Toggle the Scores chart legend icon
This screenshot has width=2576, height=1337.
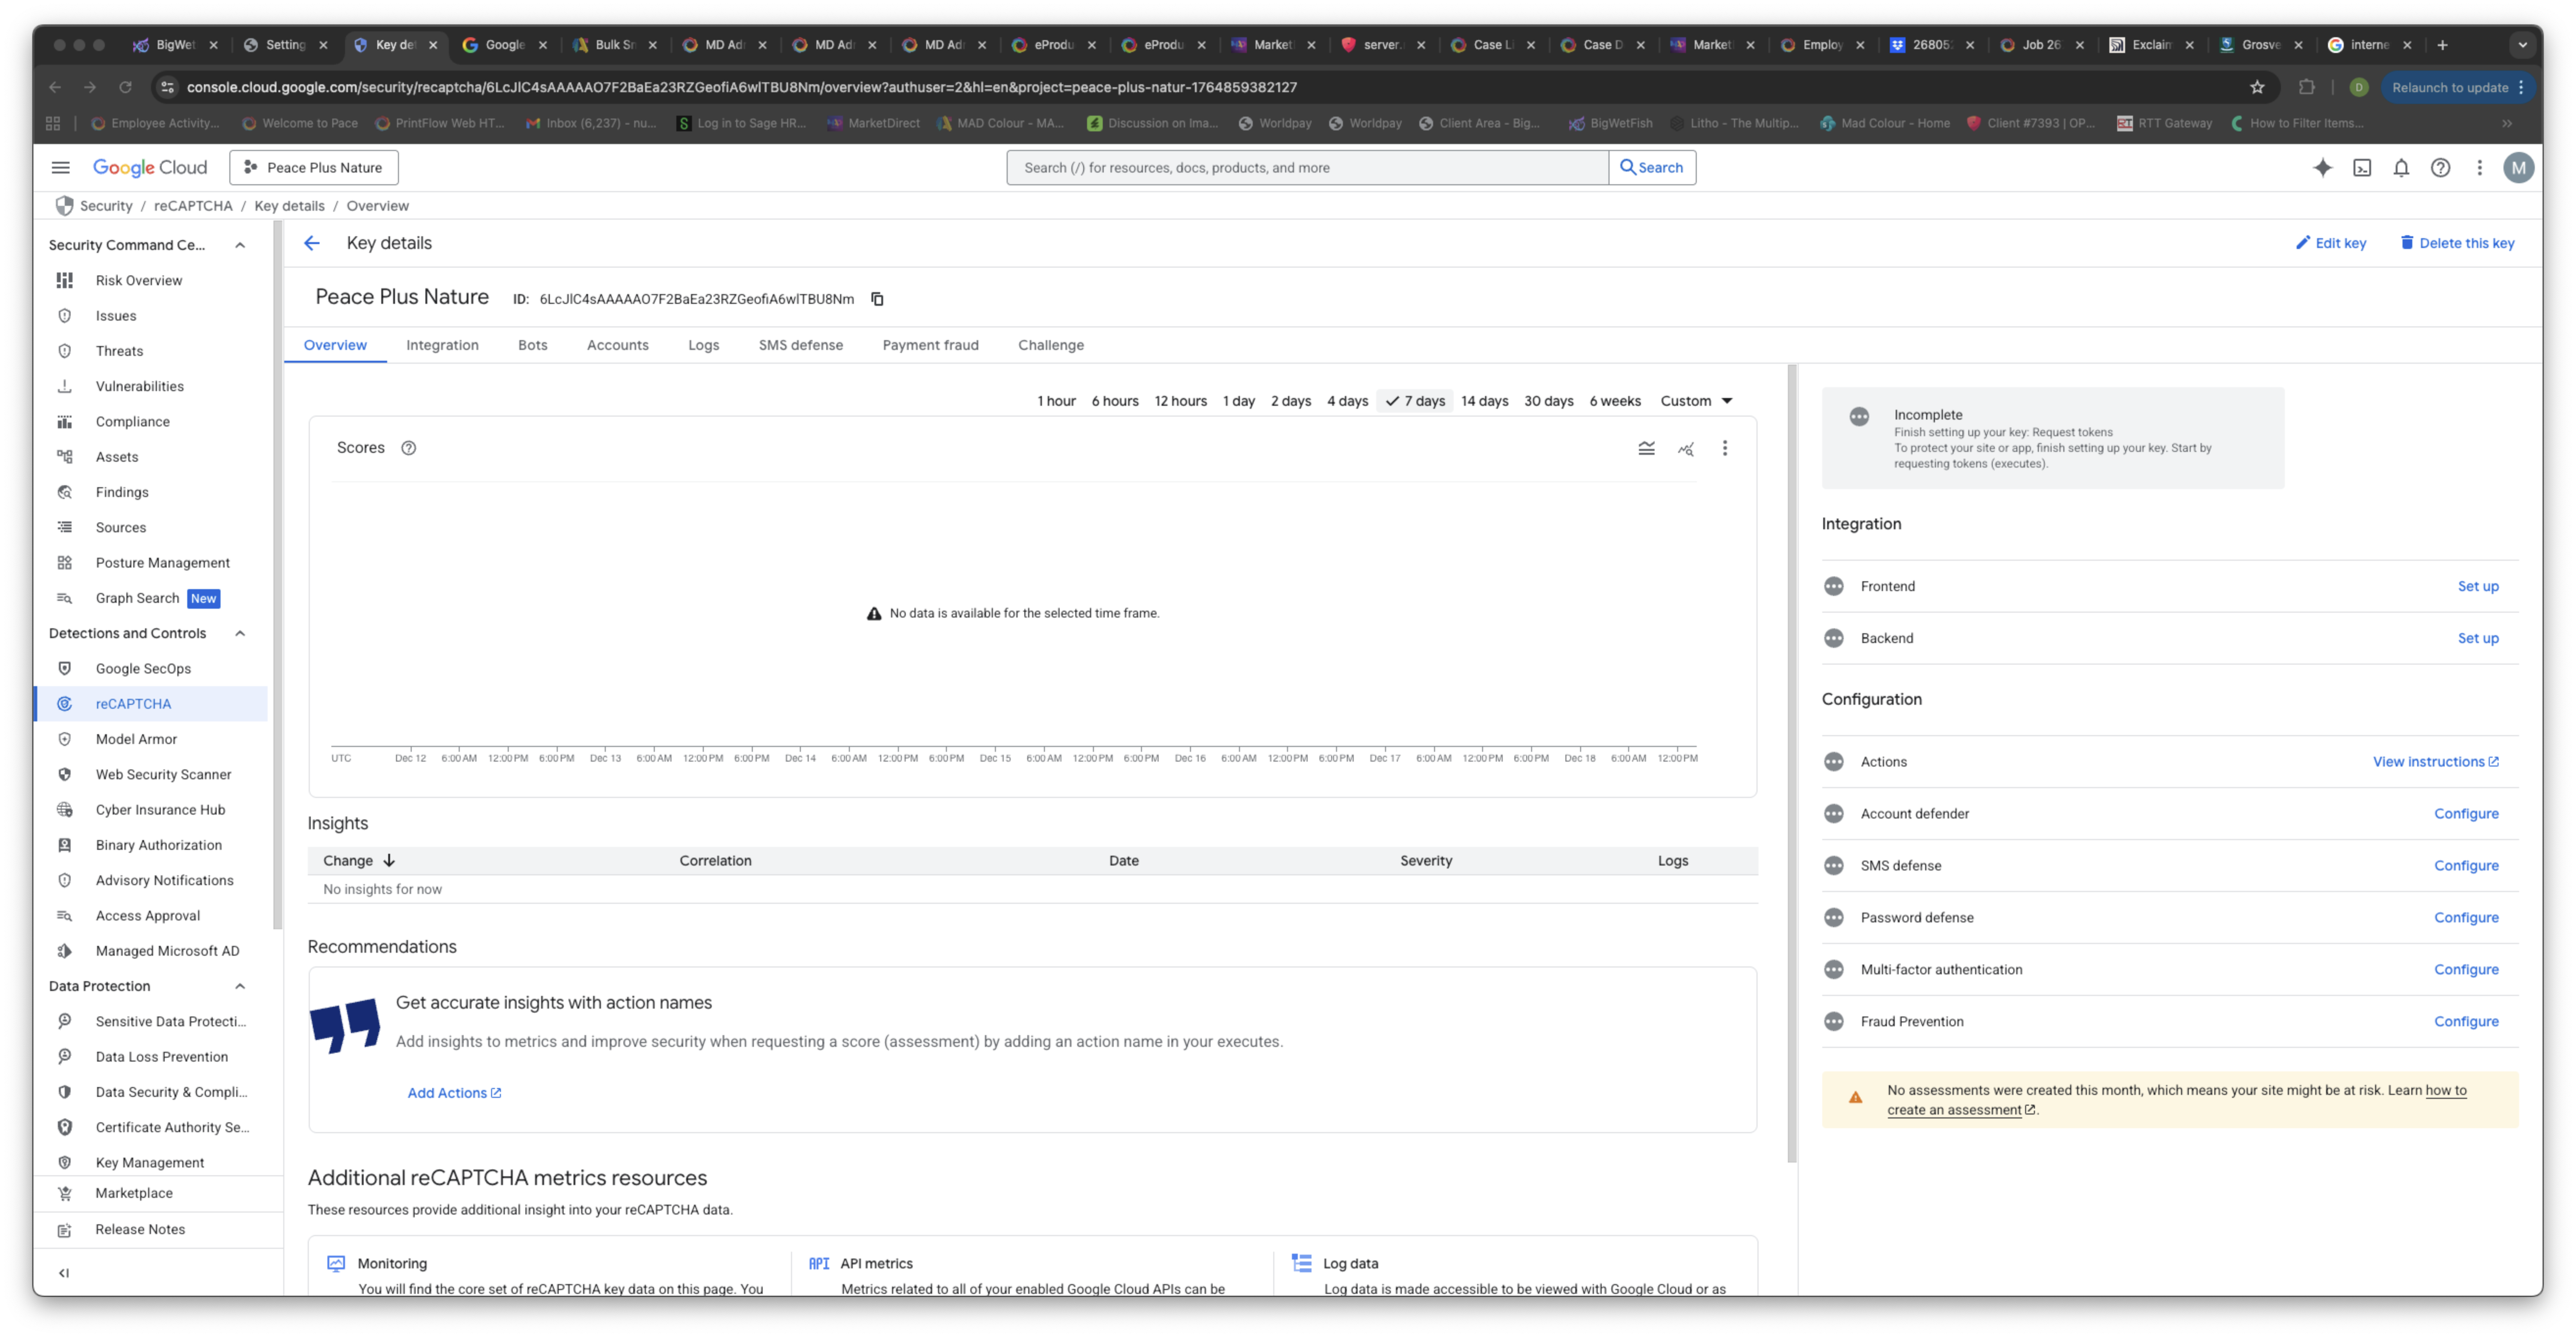[1646, 448]
